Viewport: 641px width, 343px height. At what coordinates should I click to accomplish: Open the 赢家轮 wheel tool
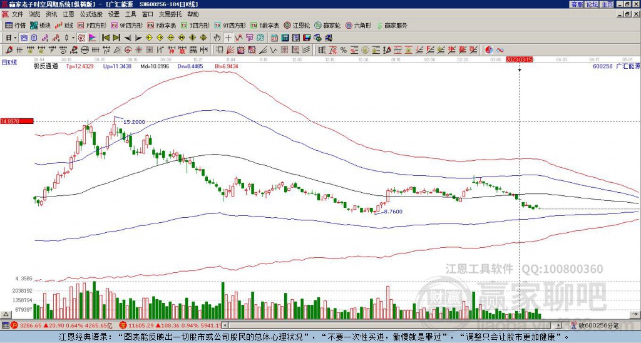tap(327, 25)
